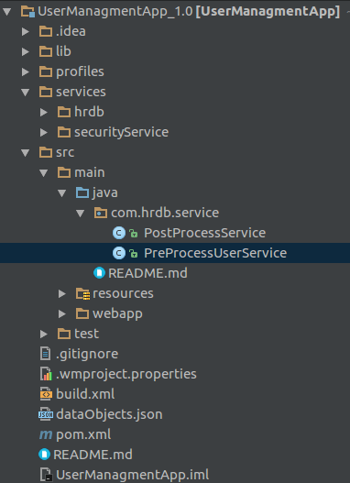Viewport: 350px width, 483px height.
Task: Click the com.hrdb.service package icon
Action: click(101, 213)
